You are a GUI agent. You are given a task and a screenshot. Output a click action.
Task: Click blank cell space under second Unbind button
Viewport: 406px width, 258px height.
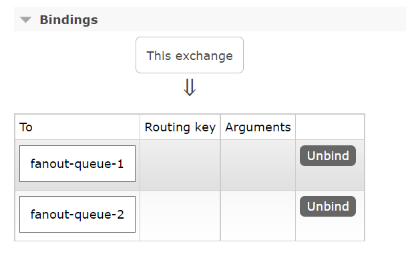330,229
